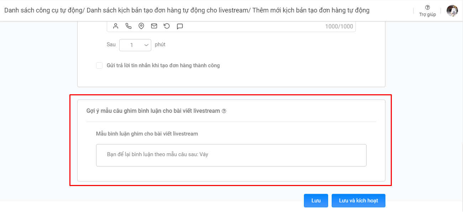The height and width of the screenshot is (212, 463).
Task: Click the placeholder text 'Bạn để lại bình luận'
Action: click(x=157, y=154)
